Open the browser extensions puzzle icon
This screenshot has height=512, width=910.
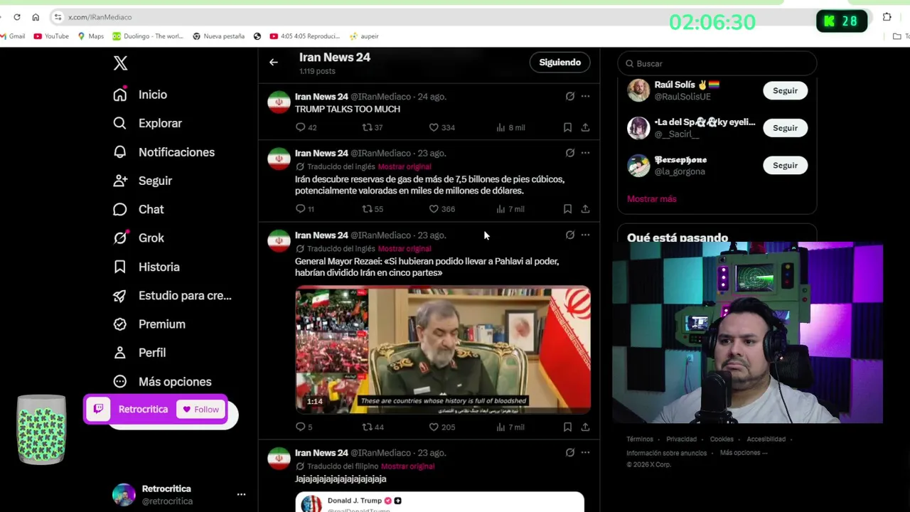pos(887,17)
